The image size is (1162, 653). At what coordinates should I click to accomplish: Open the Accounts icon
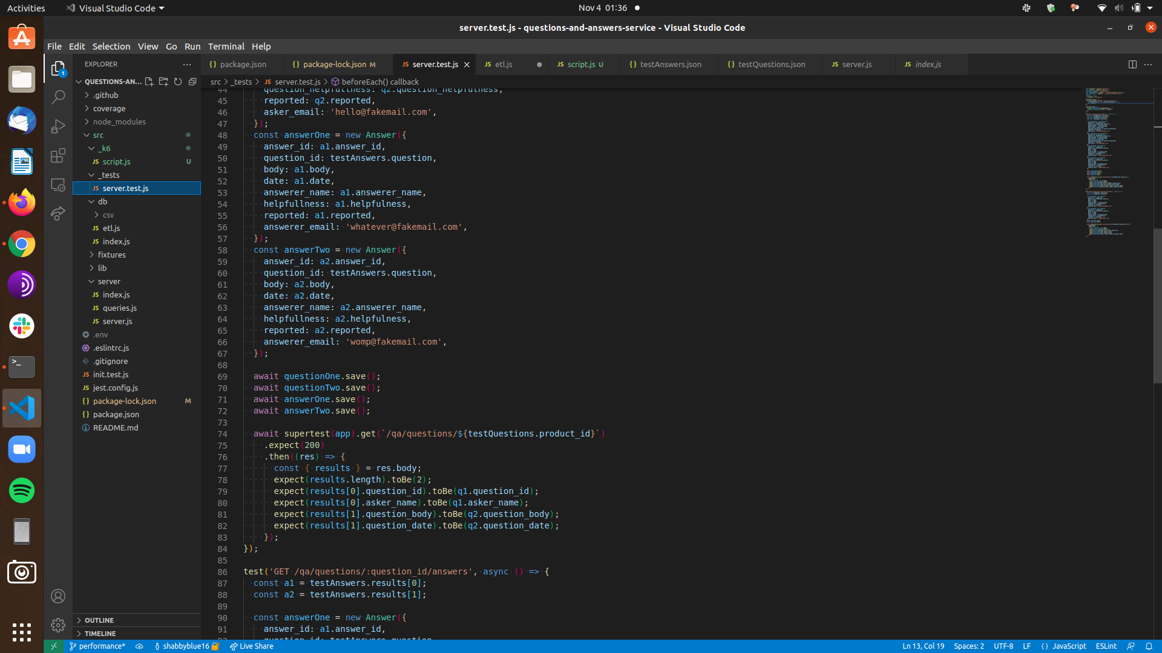click(58, 596)
